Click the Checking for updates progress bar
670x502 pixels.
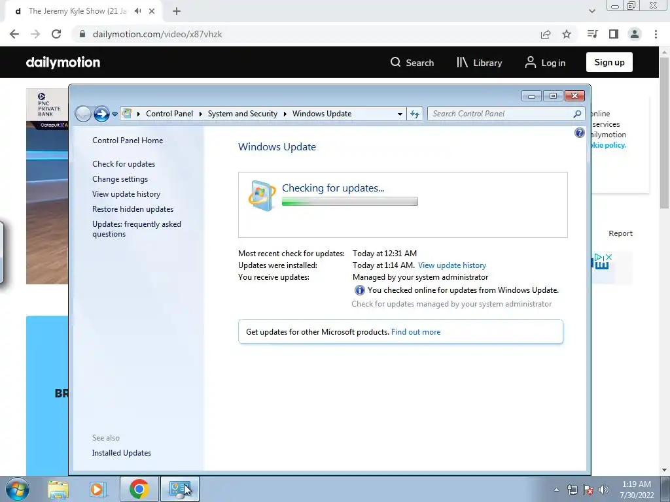[349, 201]
